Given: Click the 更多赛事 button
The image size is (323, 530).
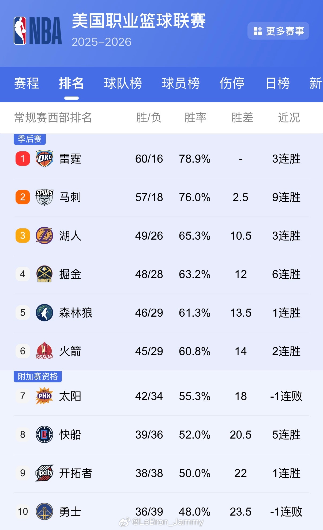Looking at the screenshot, I should pos(279,31).
